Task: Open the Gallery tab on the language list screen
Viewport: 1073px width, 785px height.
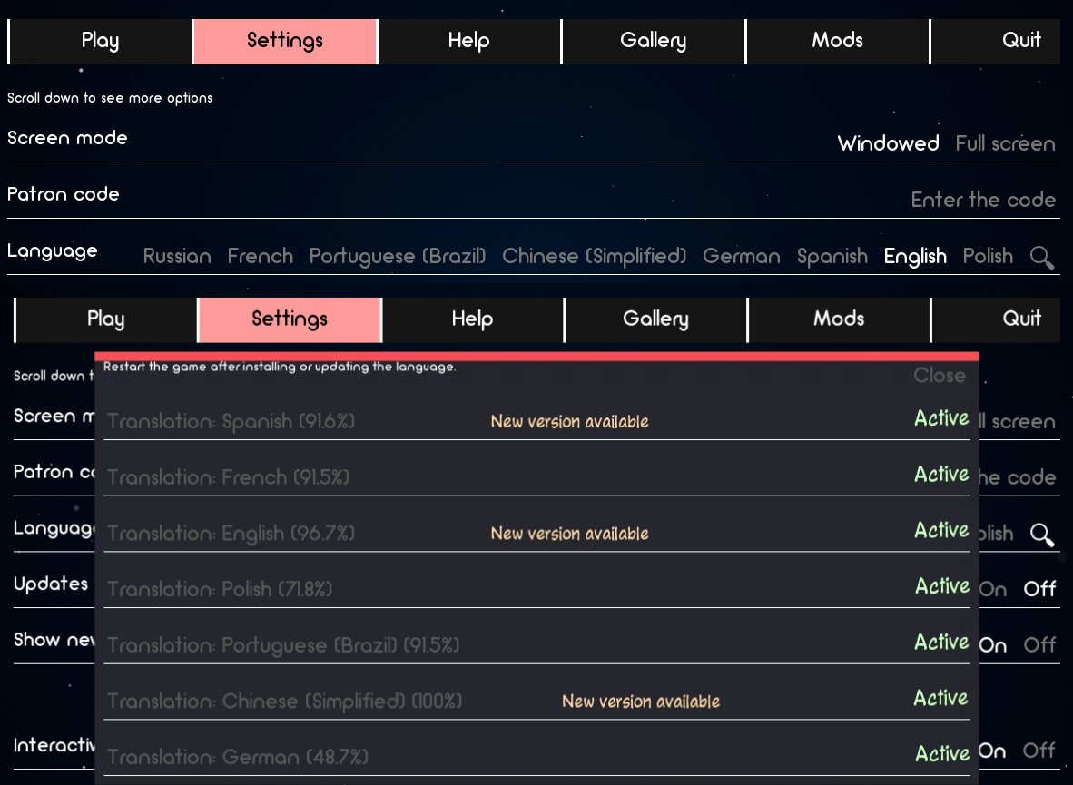Action: [653, 41]
